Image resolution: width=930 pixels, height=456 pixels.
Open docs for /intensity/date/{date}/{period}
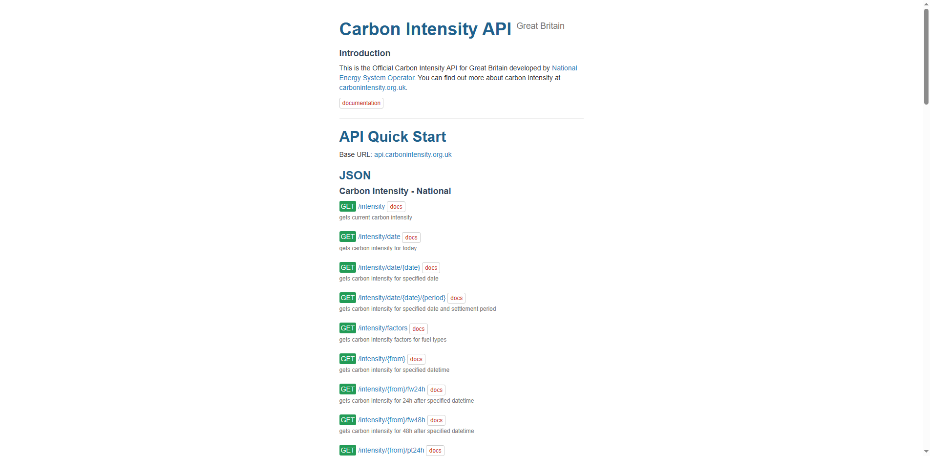tap(456, 298)
